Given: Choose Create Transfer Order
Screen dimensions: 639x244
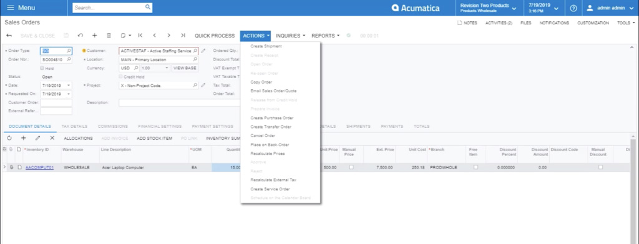Looking at the screenshot, I should tap(271, 127).
